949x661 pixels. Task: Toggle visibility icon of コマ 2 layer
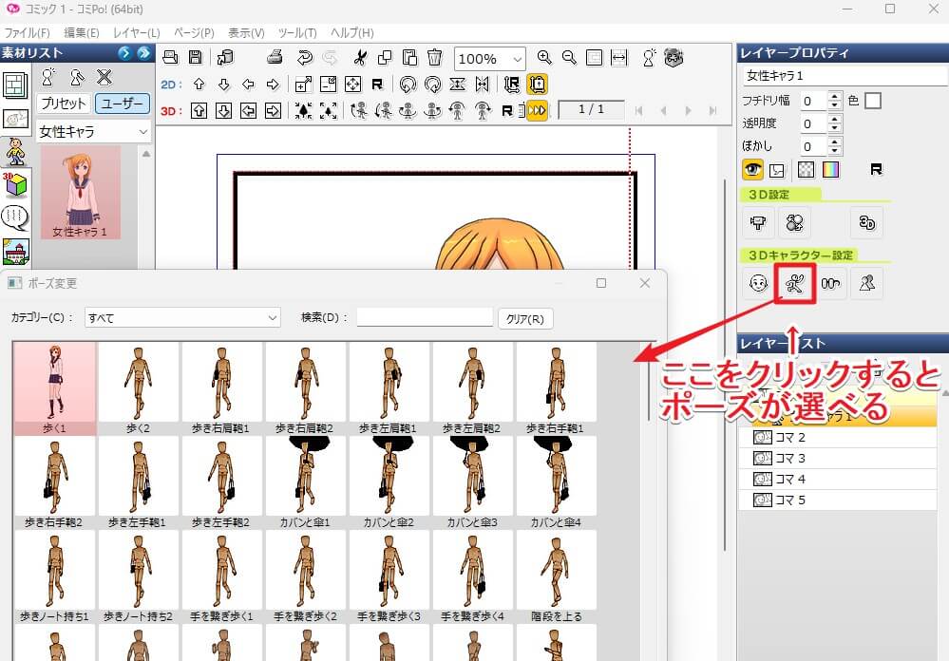[x=762, y=437]
